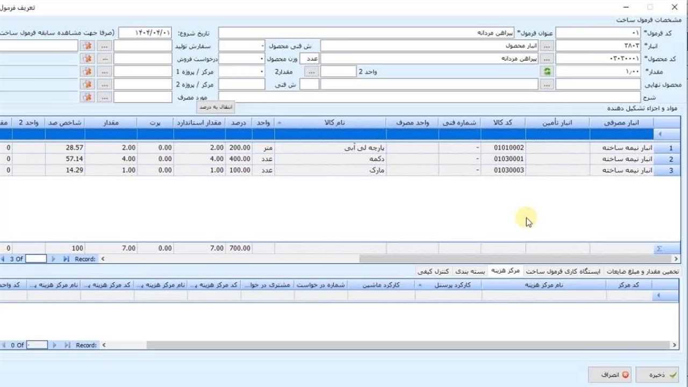Image resolution: width=688 pixels, height=387 pixels.
Task: Click the star icon in درخواست فروش row
Action: tap(87, 59)
